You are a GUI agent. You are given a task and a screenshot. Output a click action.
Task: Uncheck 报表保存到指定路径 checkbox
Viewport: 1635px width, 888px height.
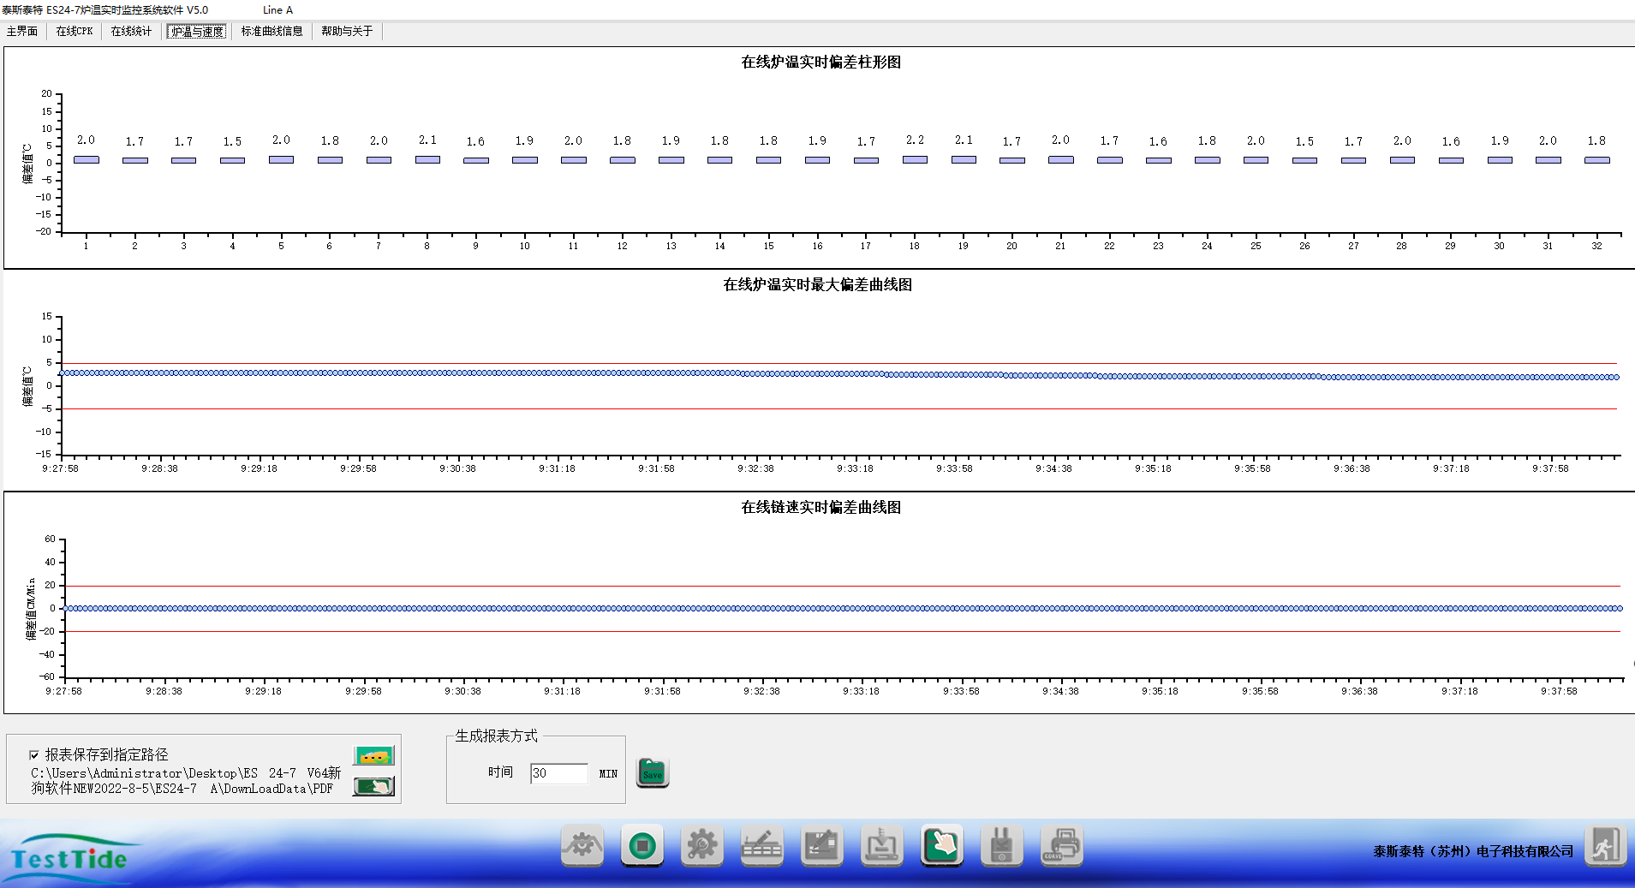point(34,754)
